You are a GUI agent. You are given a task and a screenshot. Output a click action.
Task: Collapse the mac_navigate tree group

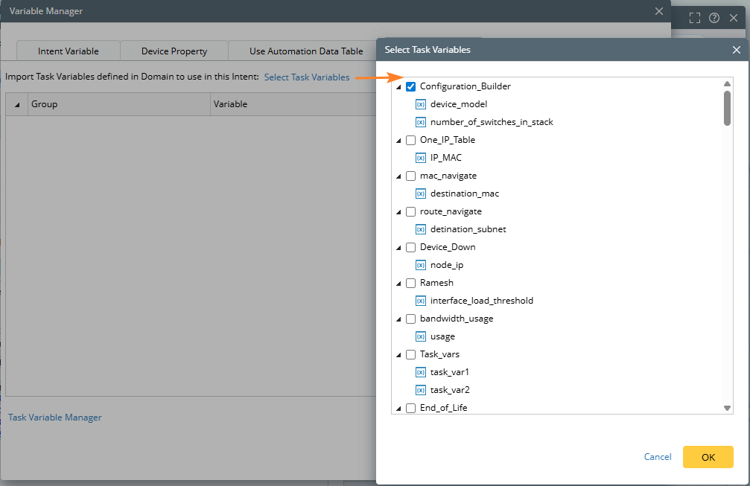(x=399, y=176)
